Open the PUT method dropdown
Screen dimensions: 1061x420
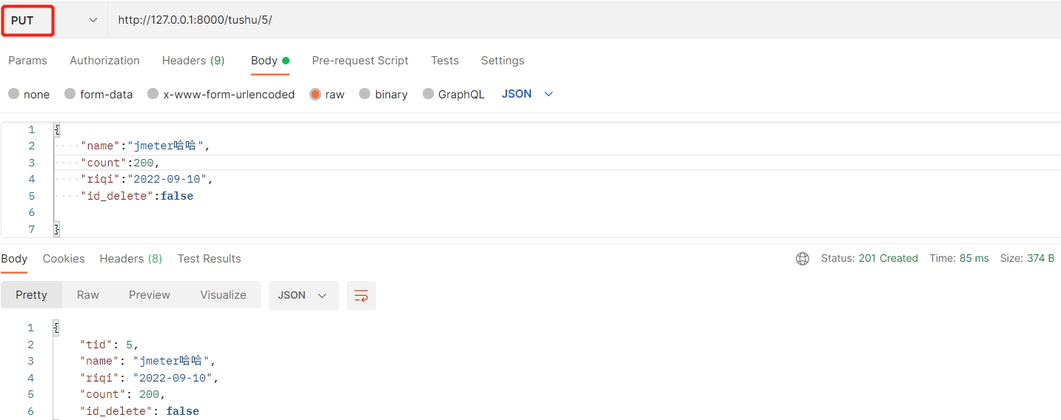(53, 20)
